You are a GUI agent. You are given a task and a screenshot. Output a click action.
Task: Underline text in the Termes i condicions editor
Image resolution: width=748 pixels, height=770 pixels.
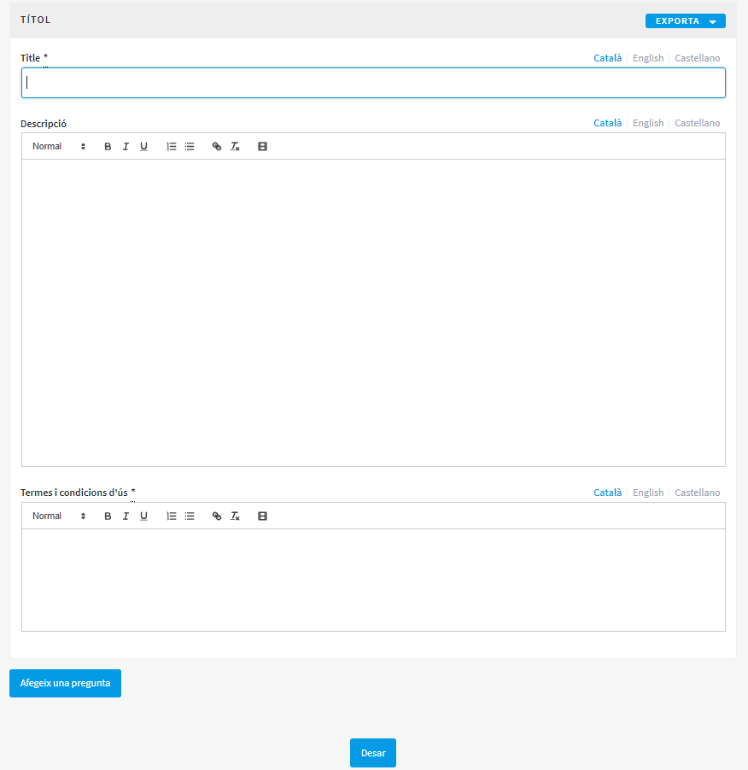pos(143,516)
